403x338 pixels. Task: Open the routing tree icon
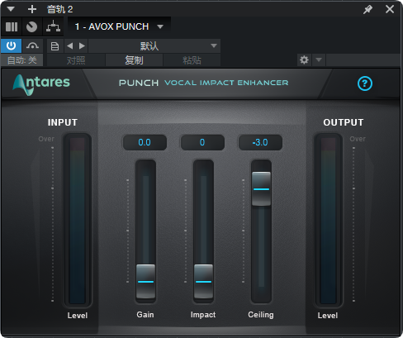point(53,26)
